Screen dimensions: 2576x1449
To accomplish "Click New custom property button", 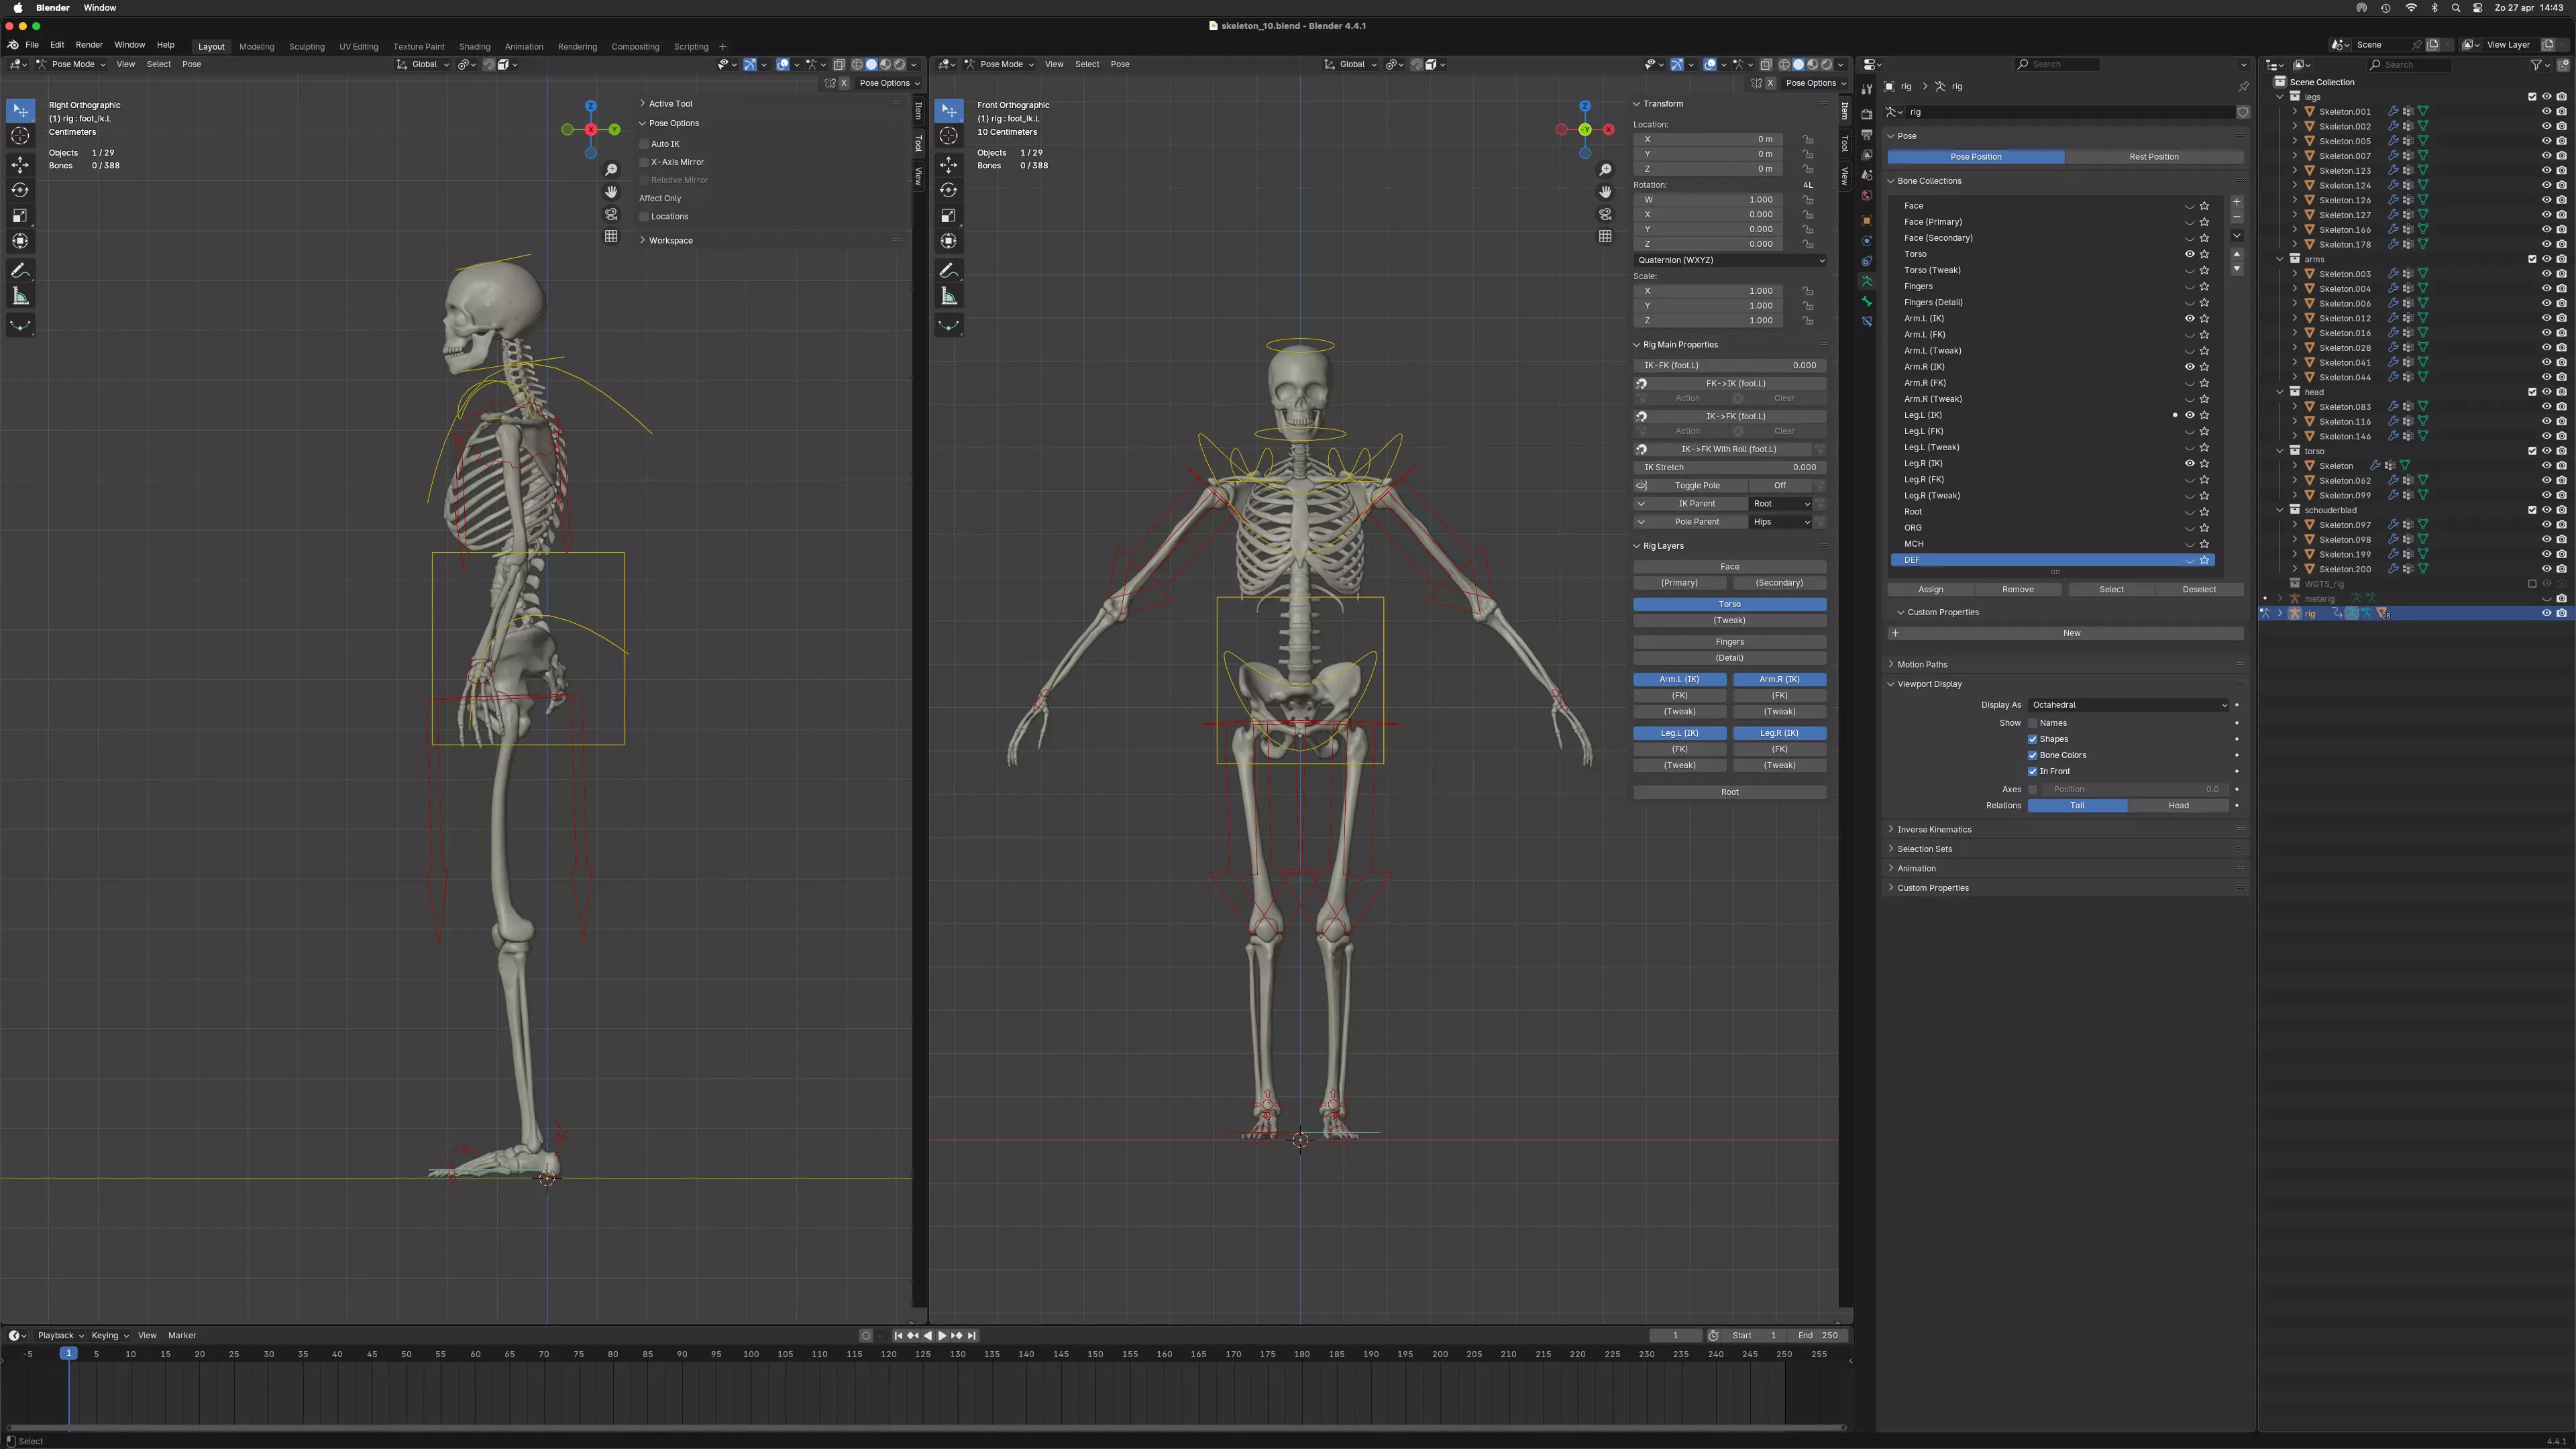I will 2066,633.
